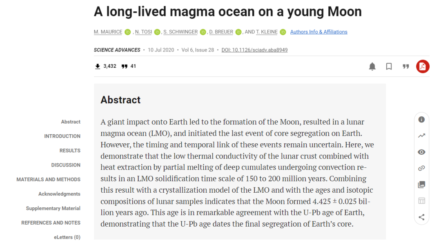Bookmark this article with bookmark icon

pyautogui.click(x=389, y=66)
